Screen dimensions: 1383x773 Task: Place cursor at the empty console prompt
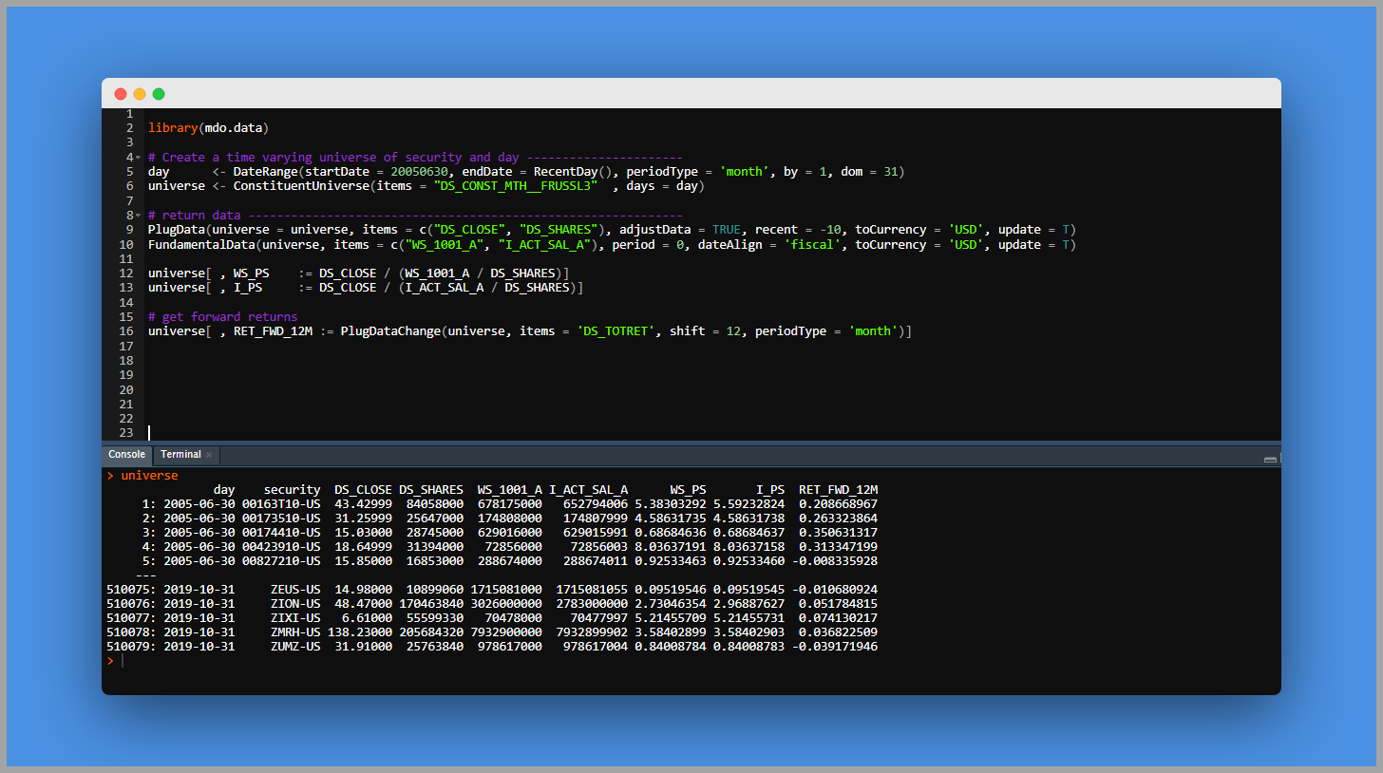123,661
